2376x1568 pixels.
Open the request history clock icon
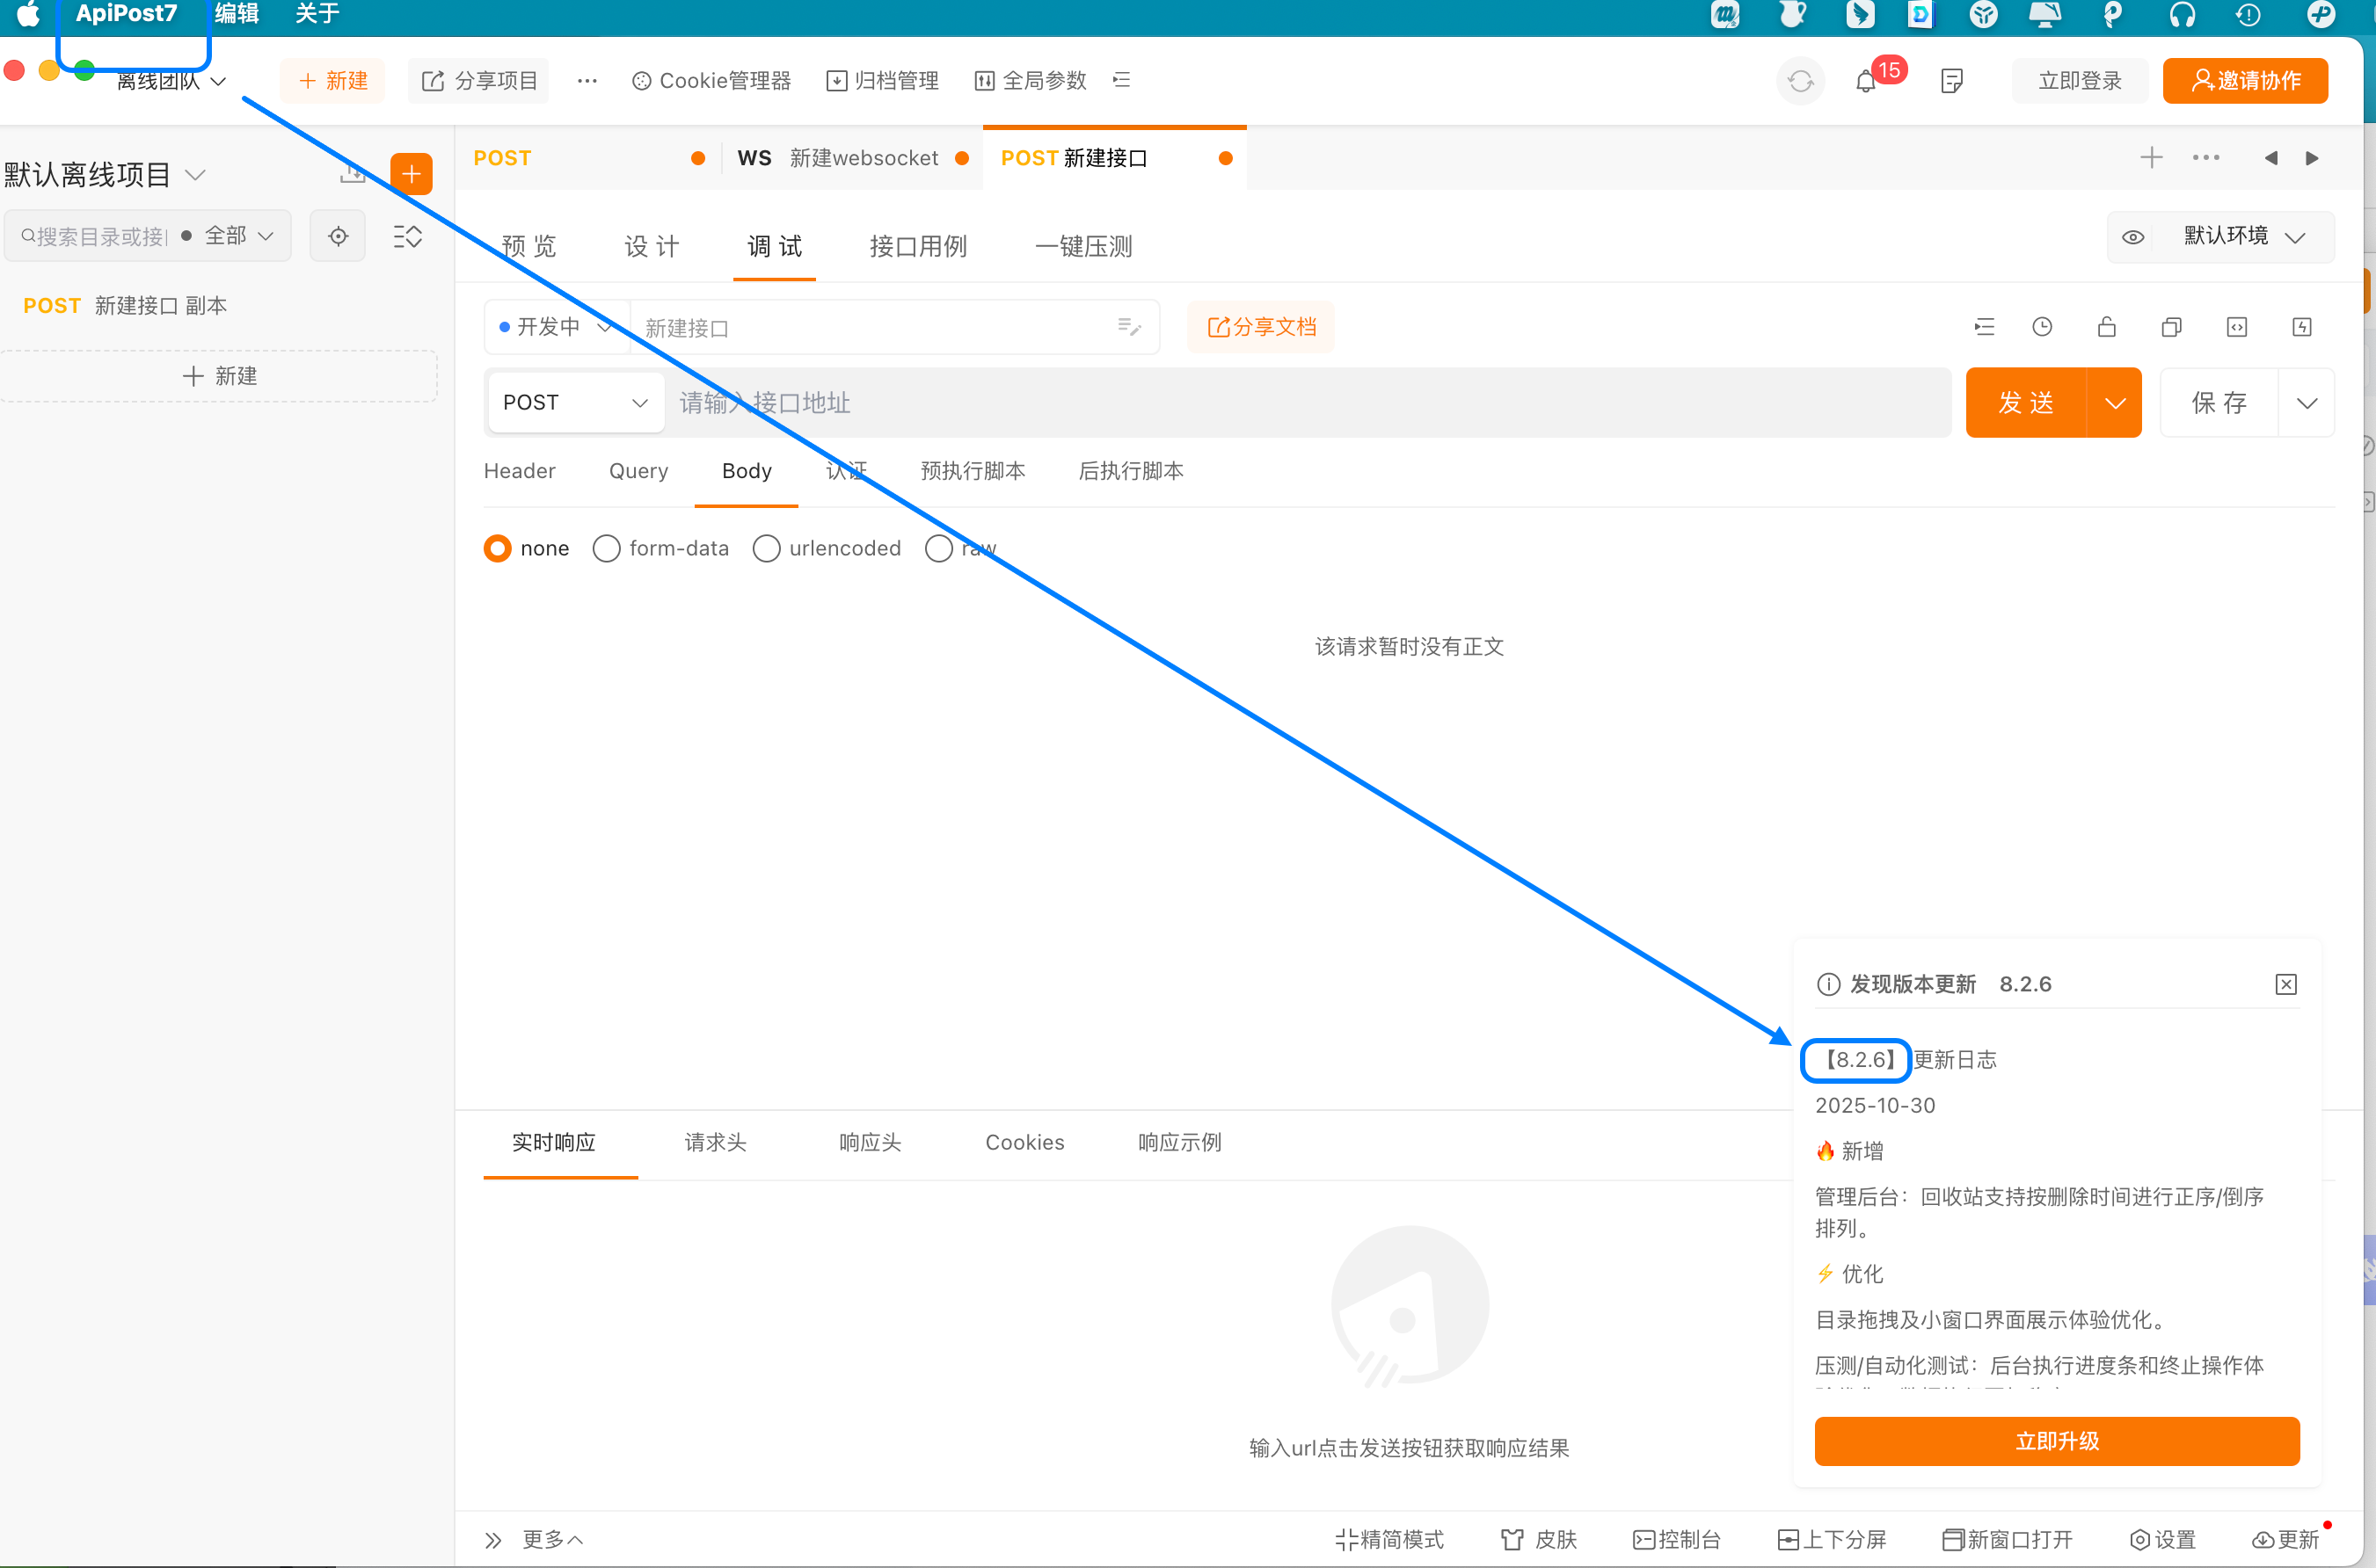[2043, 327]
